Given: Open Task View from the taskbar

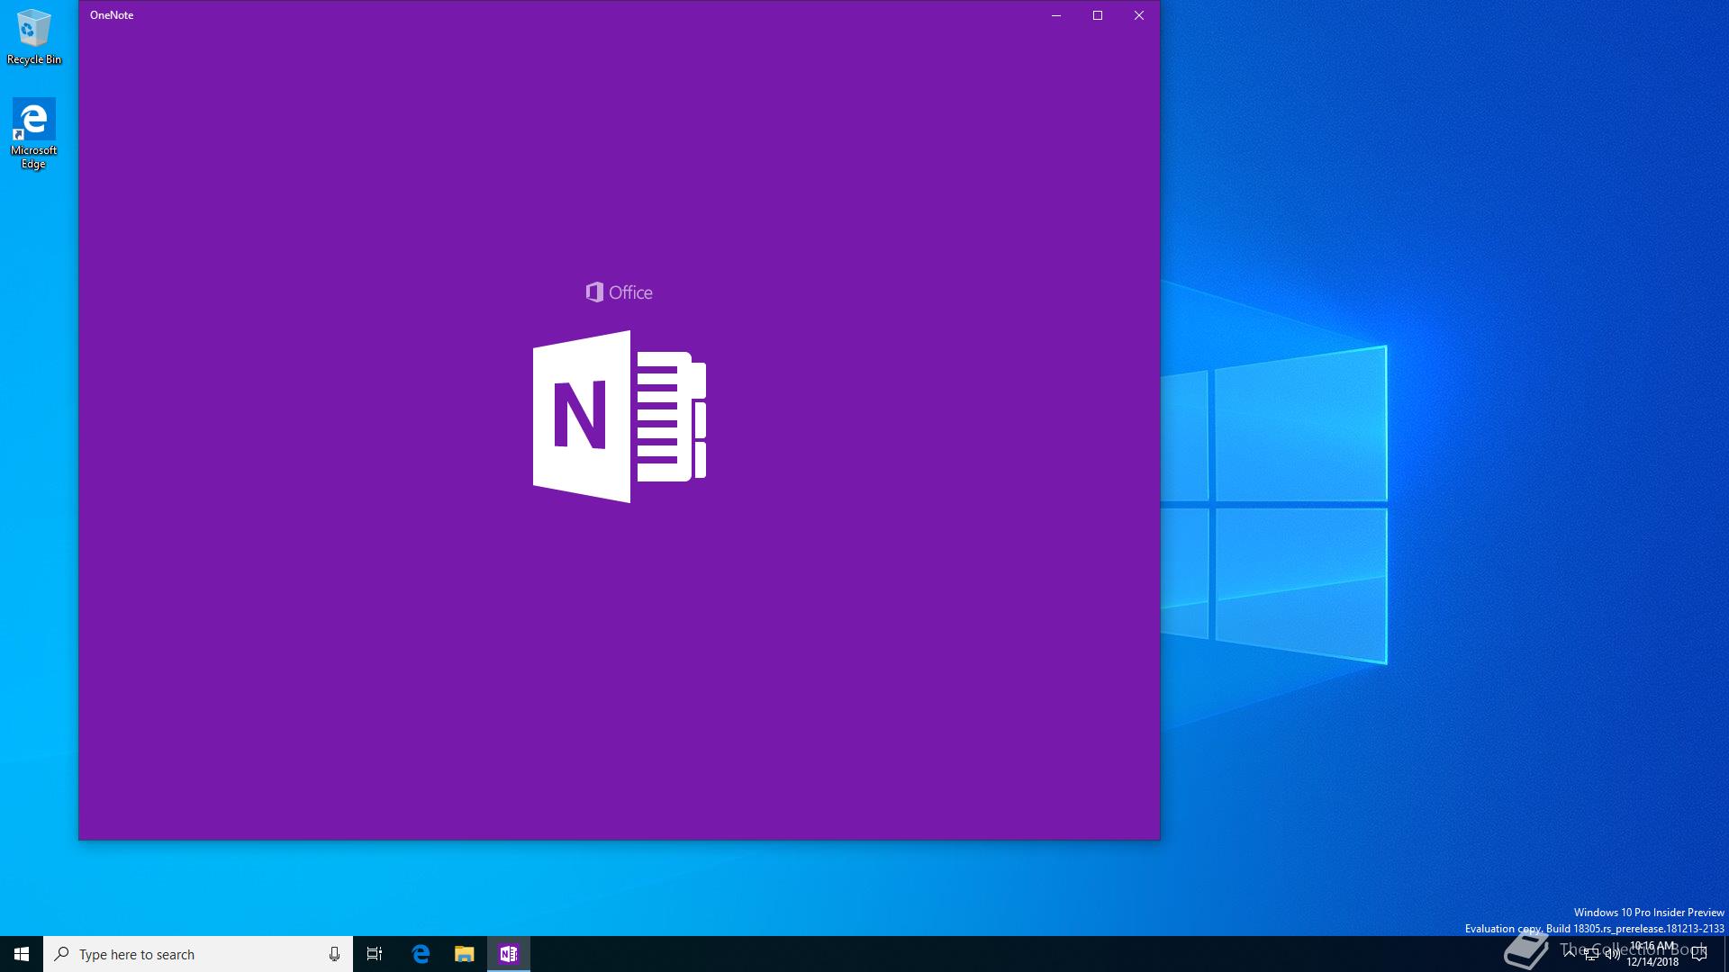Looking at the screenshot, I should [375, 954].
